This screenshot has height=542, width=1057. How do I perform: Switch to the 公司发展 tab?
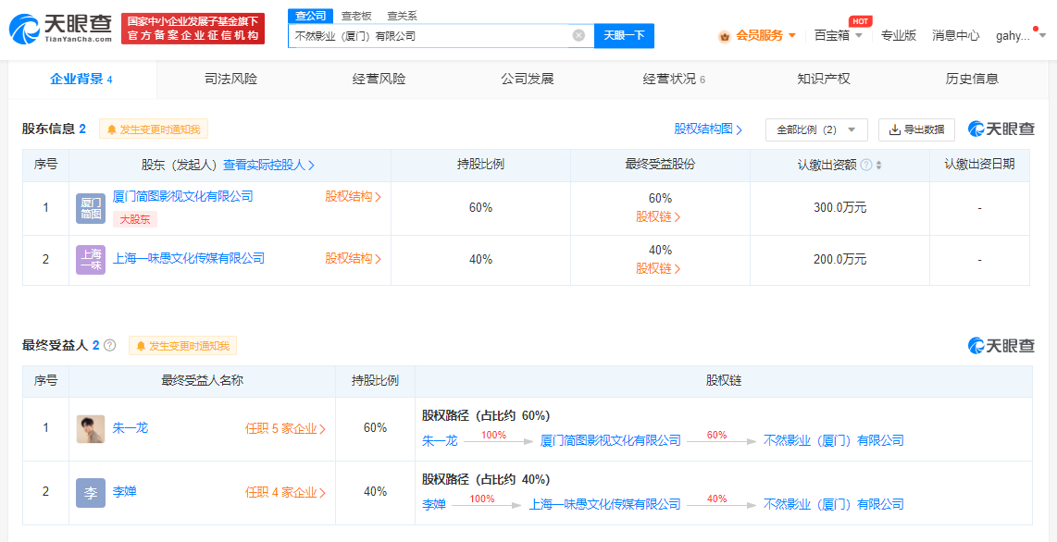528,80
